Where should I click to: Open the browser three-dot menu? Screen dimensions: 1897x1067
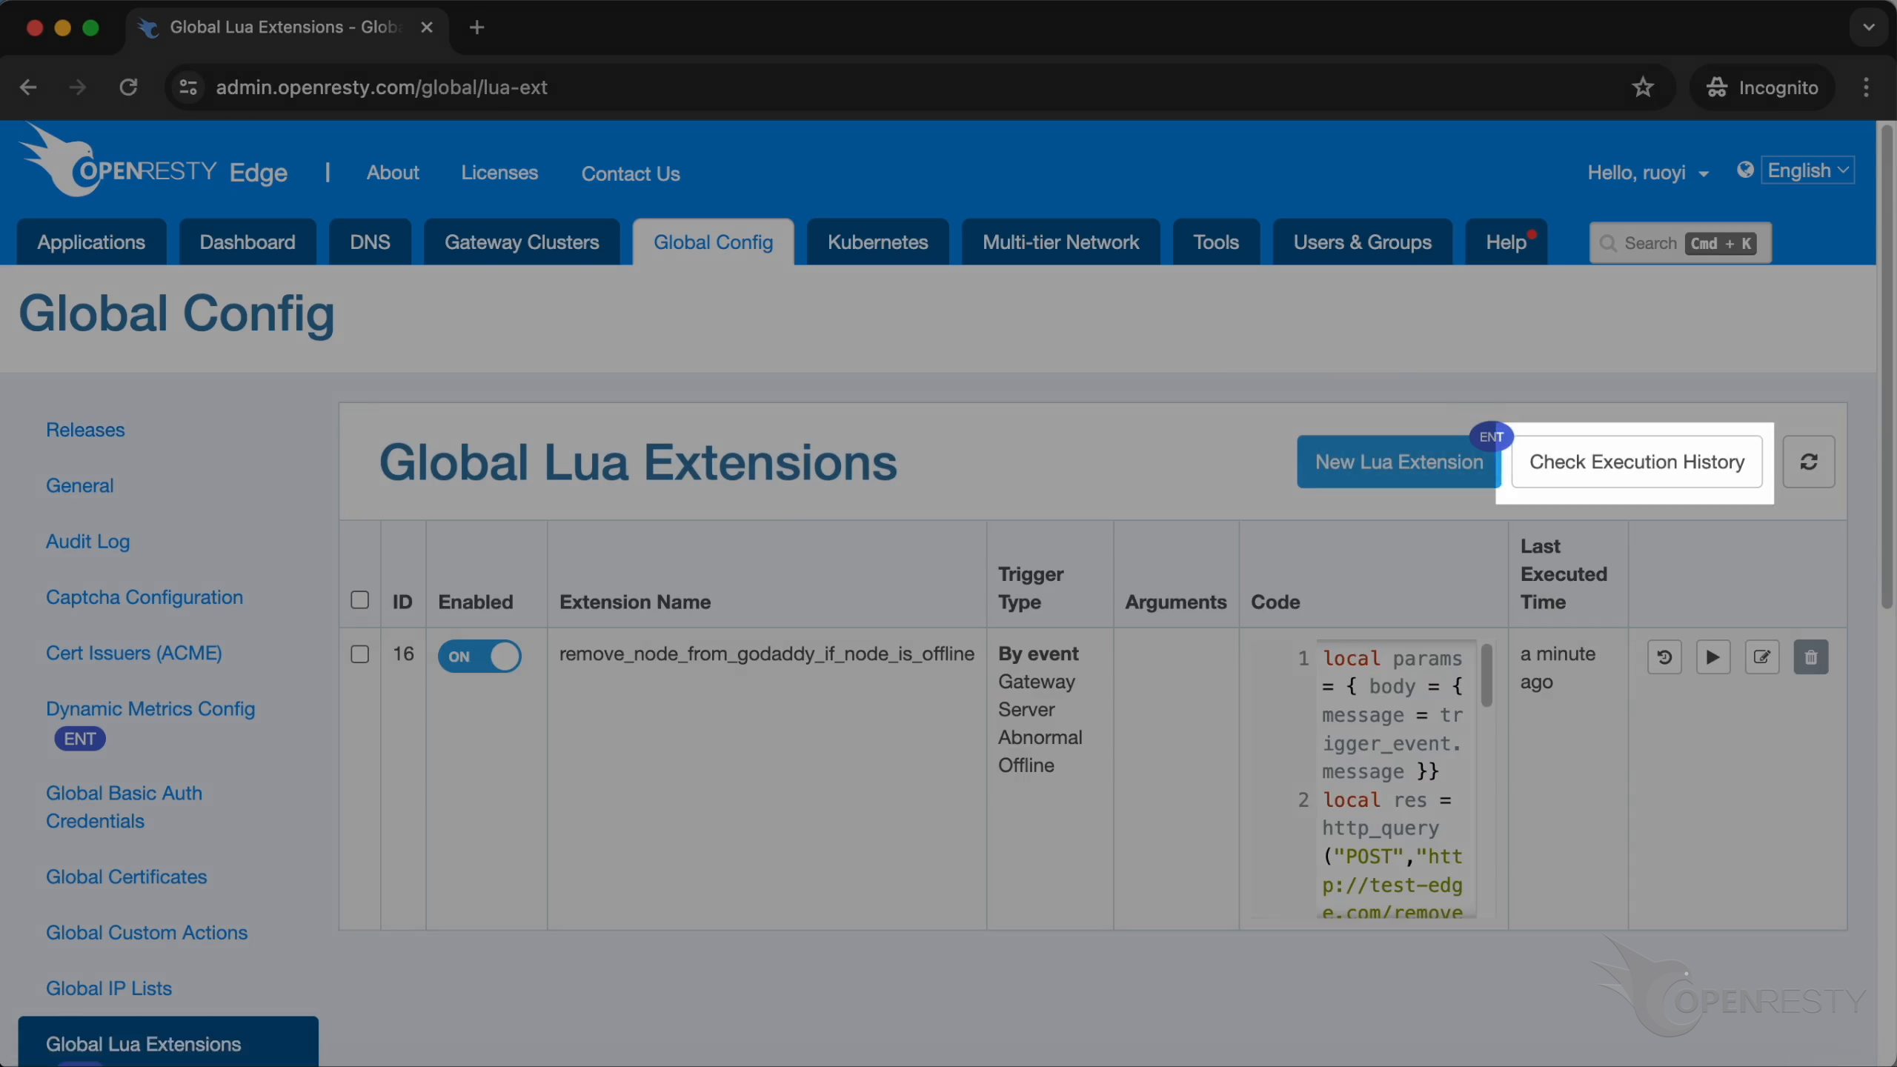(x=1866, y=87)
